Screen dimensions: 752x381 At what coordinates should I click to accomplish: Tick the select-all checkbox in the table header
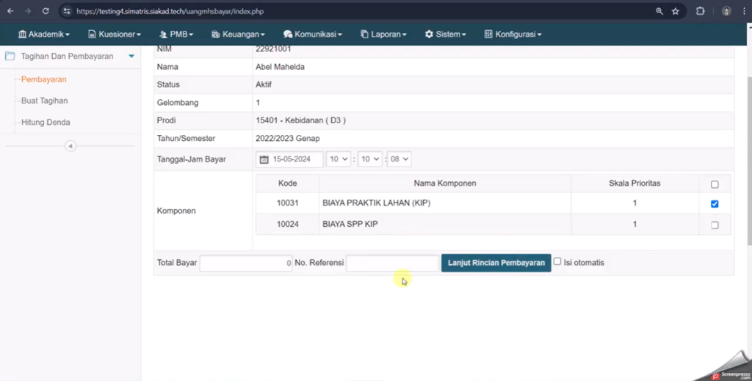[x=715, y=184]
